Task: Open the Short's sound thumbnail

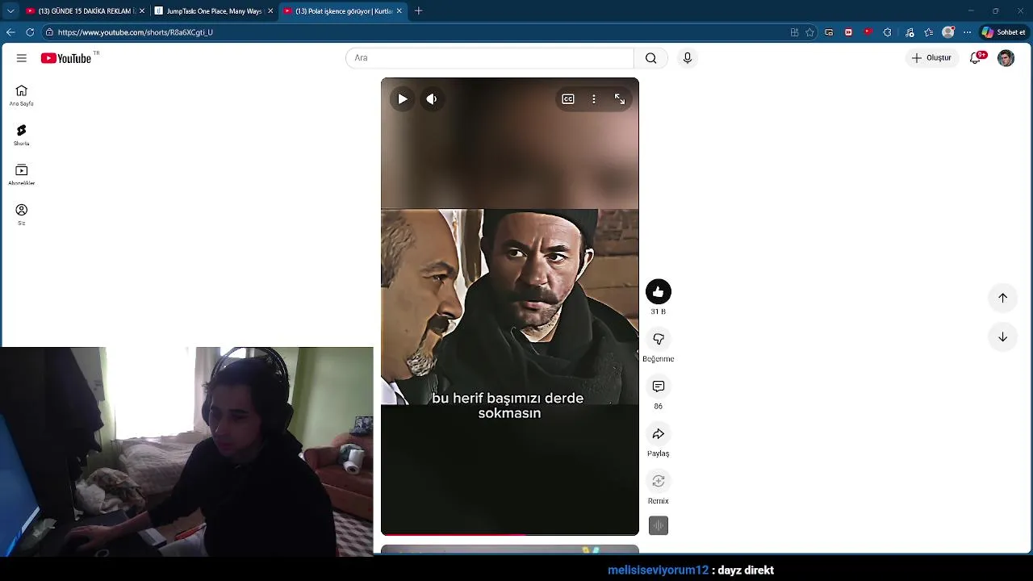Action: coord(659,526)
